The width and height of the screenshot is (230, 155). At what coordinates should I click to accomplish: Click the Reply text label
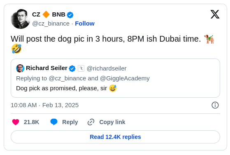point(70,122)
